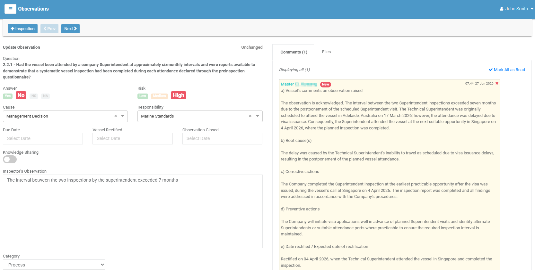Screen dimensions: 535x270
Task: Go to Next observation
Action: [70, 29]
